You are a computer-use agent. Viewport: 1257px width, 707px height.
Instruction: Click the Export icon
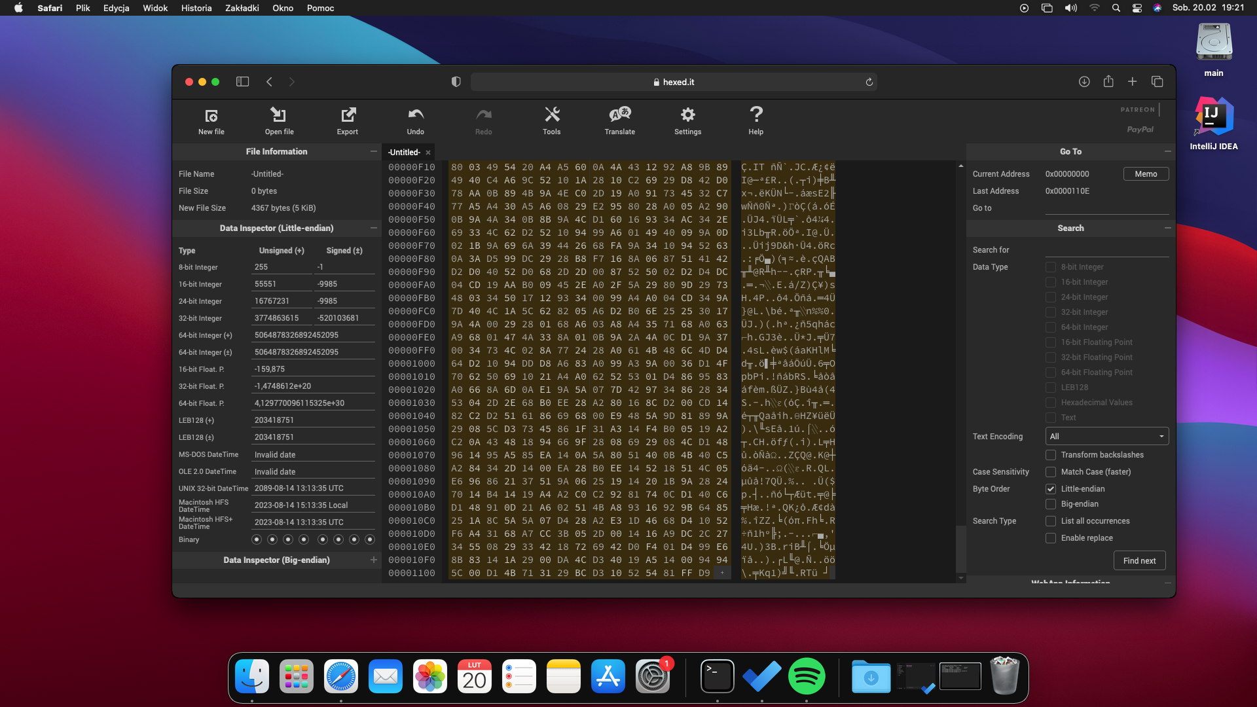[x=348, y=120]
